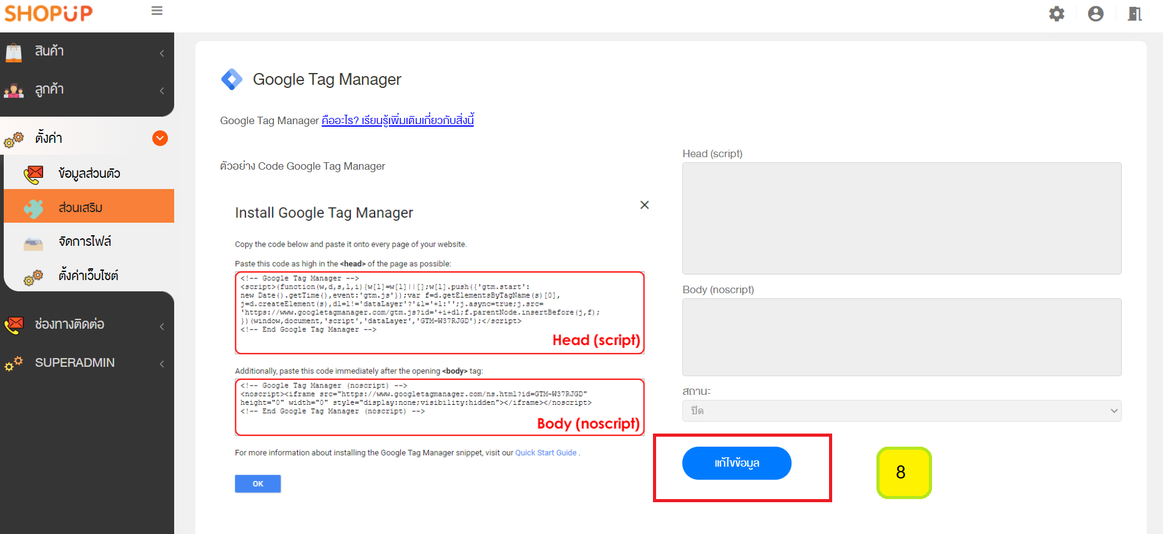Click the puzzle piece icon beside ส่วนเสริม

click(x=34, y=208)
